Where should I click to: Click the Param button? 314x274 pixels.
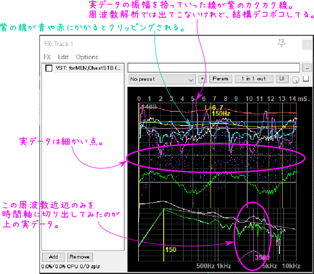coord(220,79)
